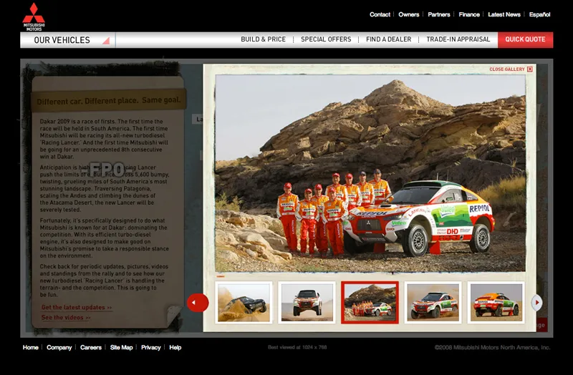Select the jumping race car thumbnail
The width and height of the screenshot is (573, 375).
click(x=307, y=302)
